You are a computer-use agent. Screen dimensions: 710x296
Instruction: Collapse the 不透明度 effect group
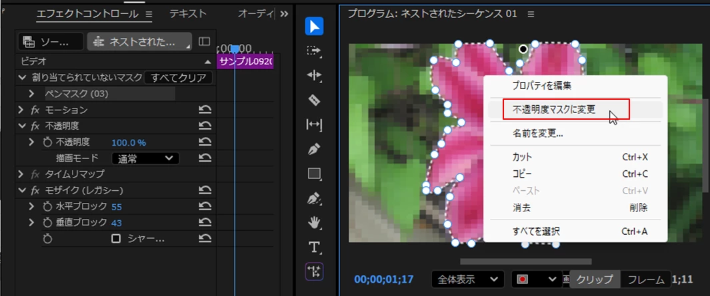point(22,126)
